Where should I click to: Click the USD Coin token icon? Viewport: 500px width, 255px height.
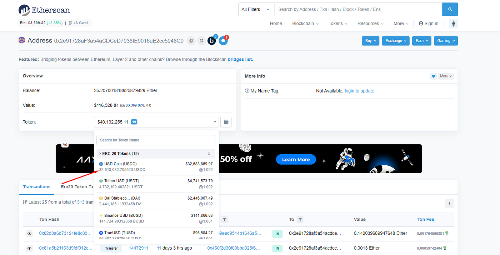point(101,164)
